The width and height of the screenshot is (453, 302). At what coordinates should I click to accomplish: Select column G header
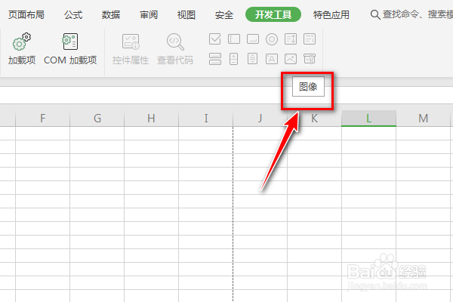click(x=97, y=119)
